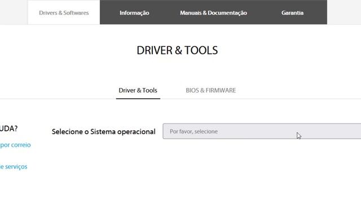
Task: Open the operating system dropdown 'Por favor, selecione'
Action: [262, 131]
